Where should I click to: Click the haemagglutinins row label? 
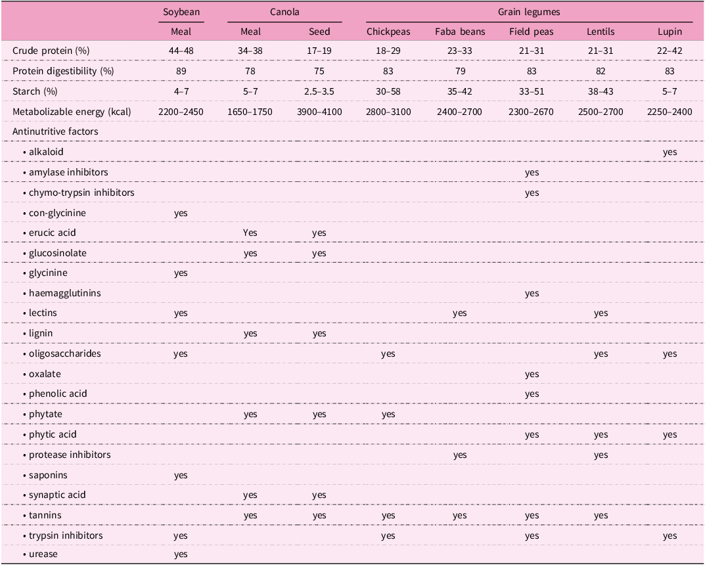pos(65,293)
